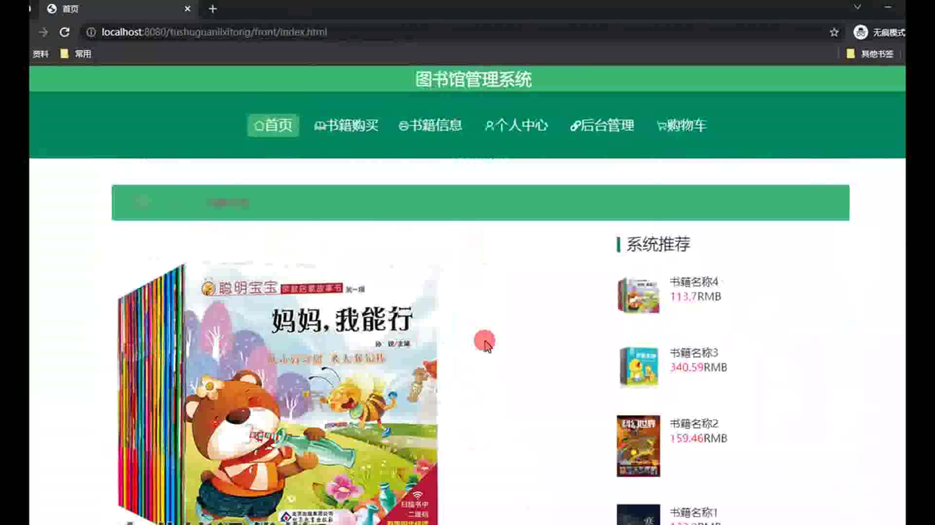
Task: Open the incognito 无痕模式 profile icon
Action: (860, 32)
